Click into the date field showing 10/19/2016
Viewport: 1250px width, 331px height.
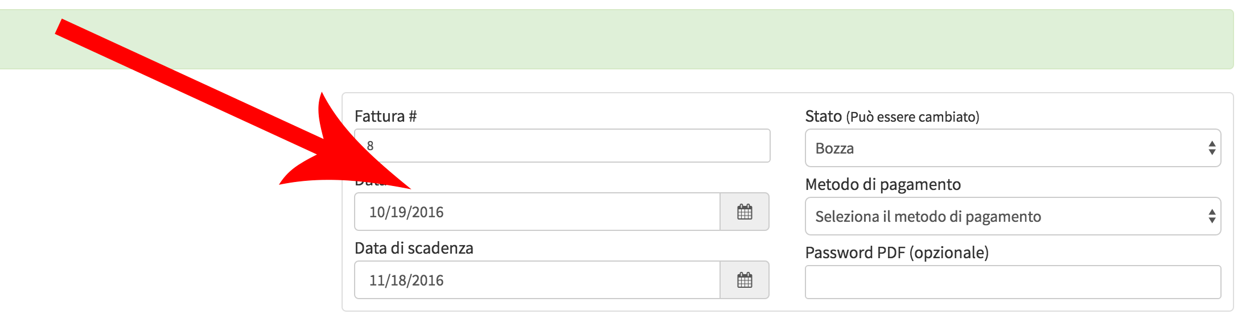tap(537, 212)
